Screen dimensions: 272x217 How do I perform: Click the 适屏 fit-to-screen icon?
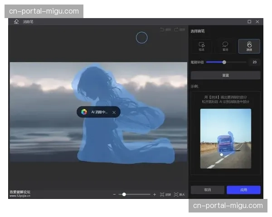coord(162,194)
